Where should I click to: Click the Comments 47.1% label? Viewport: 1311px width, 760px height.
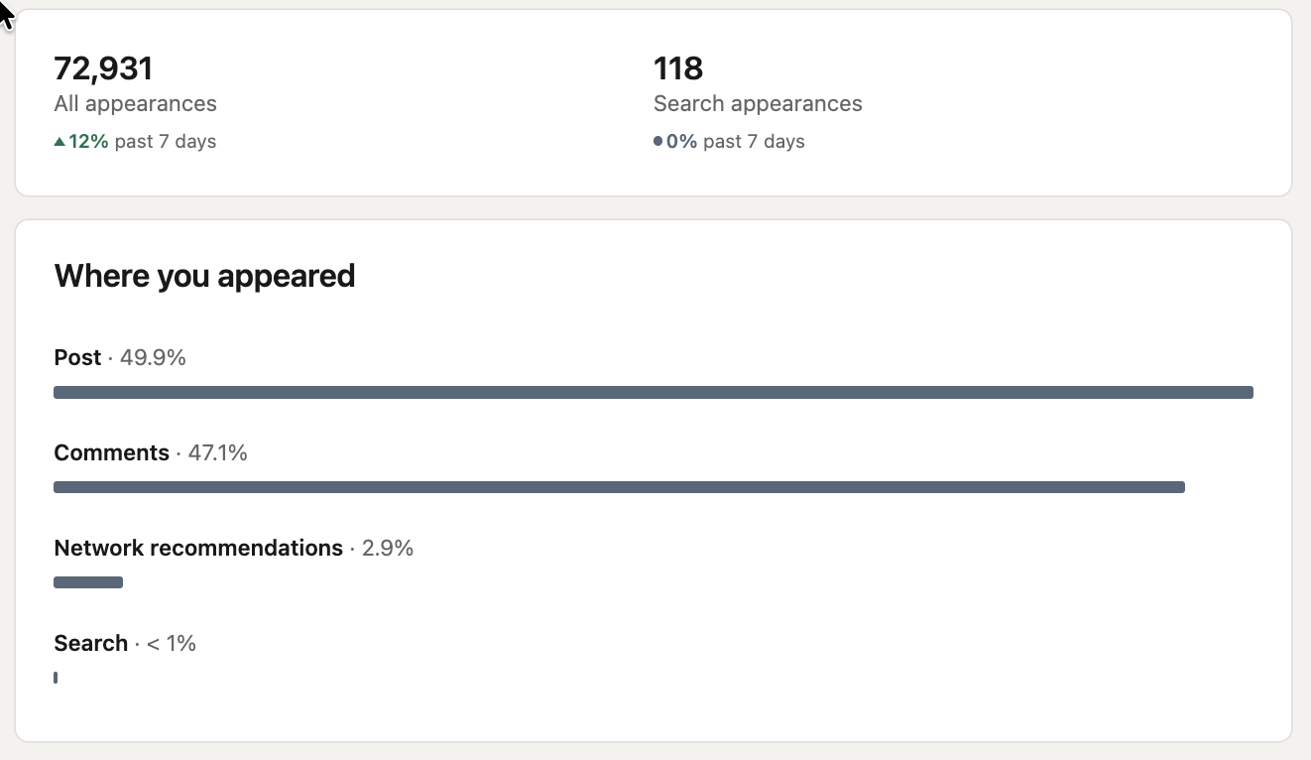click(x=151, y=453)
